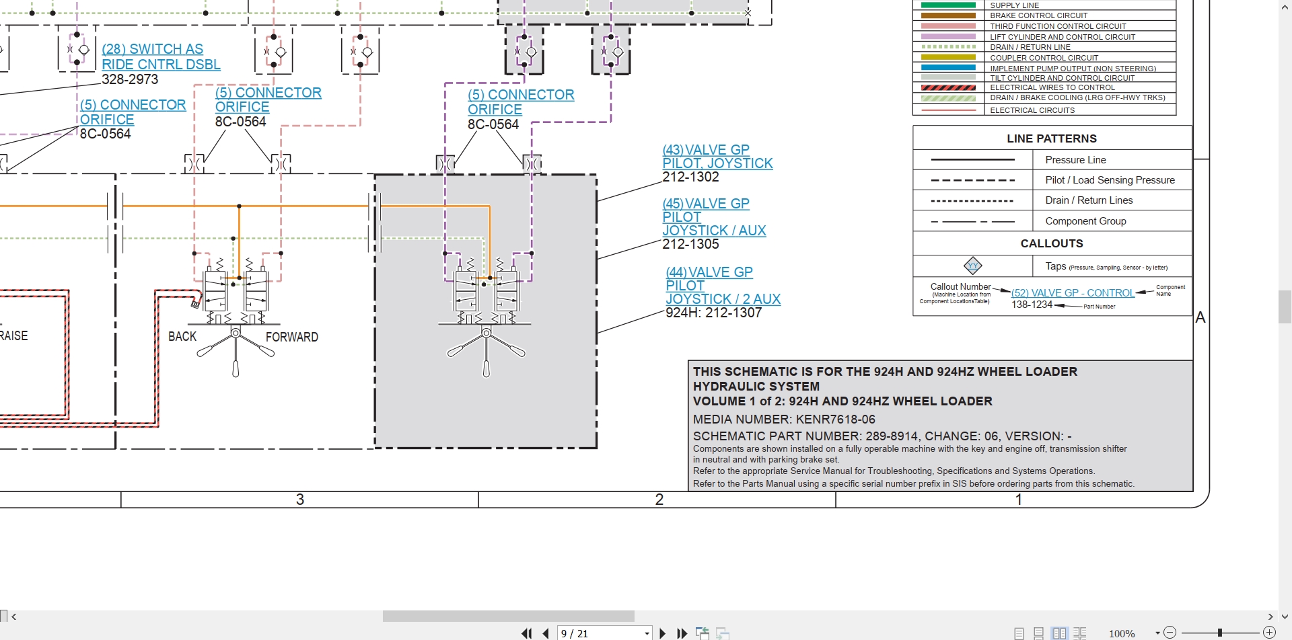Click the BRAKE CONTROL CIRCUIT color swatch
This screenshot has width=1292, height=640.
pyautogui.click(x=948, y=15)
